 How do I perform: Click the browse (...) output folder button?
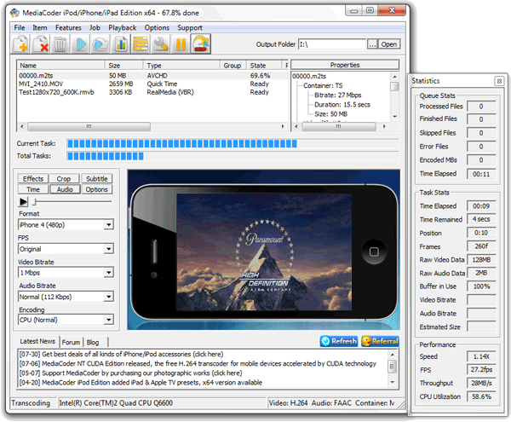(x=372, y=44)
